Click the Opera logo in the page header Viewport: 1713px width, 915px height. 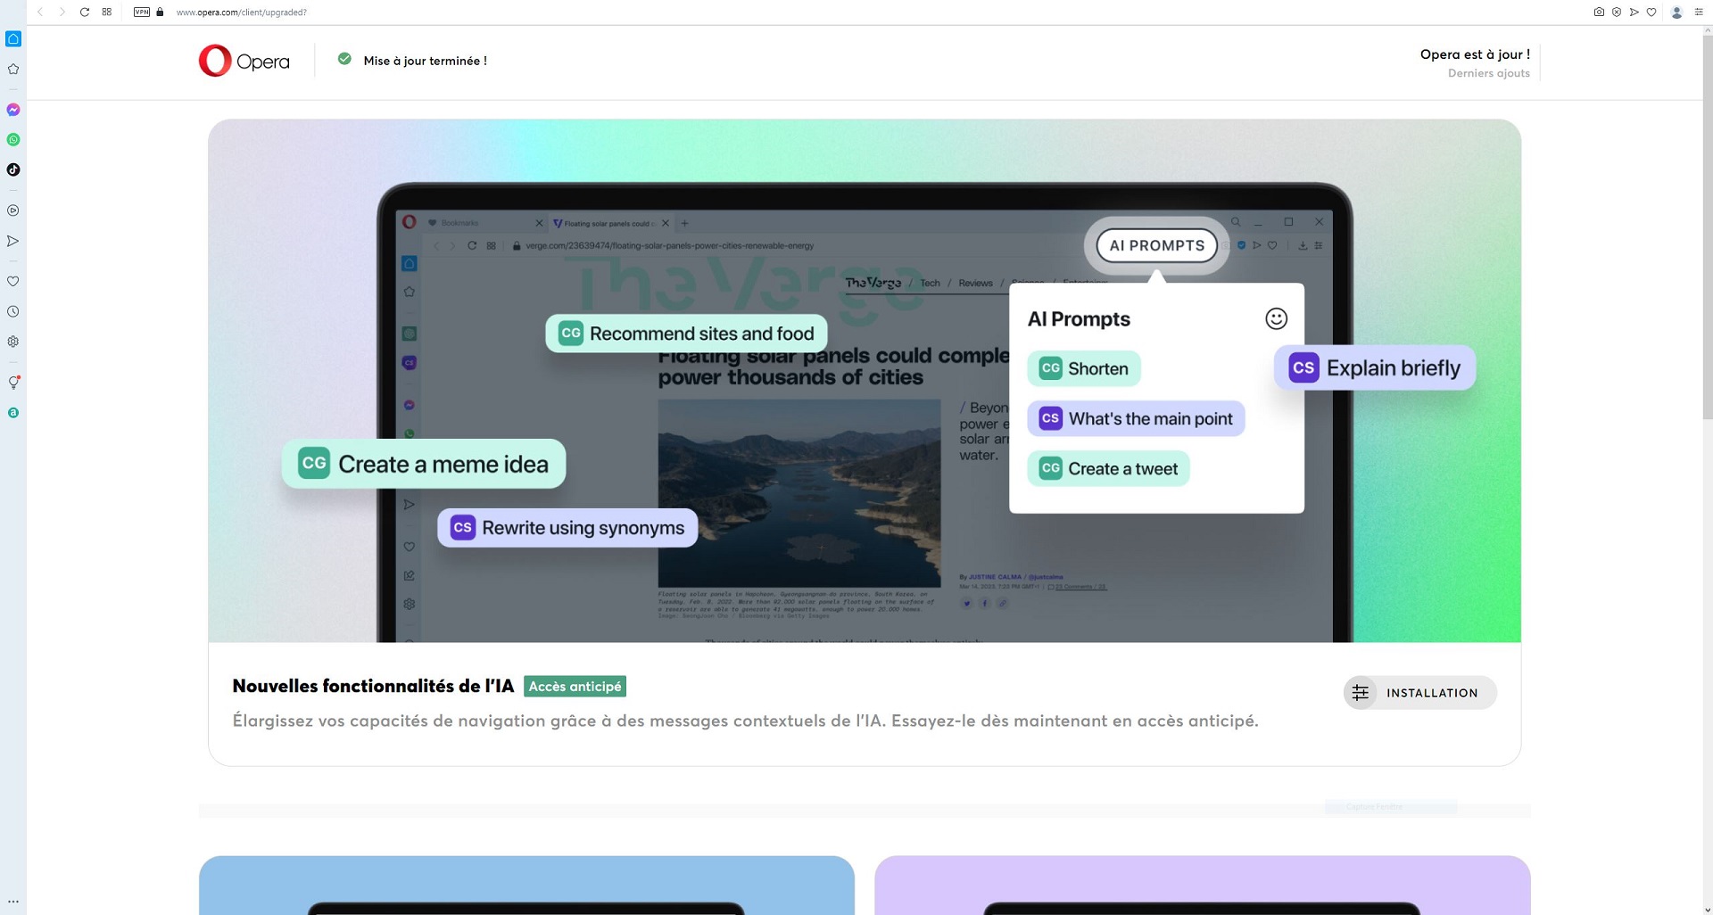coord(244,61)
